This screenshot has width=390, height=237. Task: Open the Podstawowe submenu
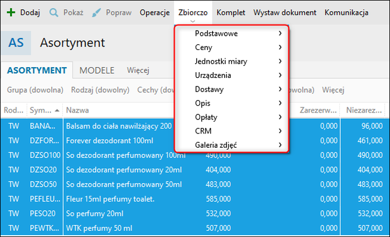pyautogui.click(x=231, y=33)
